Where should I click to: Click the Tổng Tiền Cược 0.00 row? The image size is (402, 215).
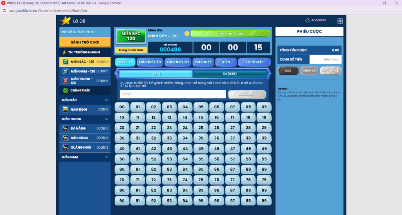tap(309, 50)
